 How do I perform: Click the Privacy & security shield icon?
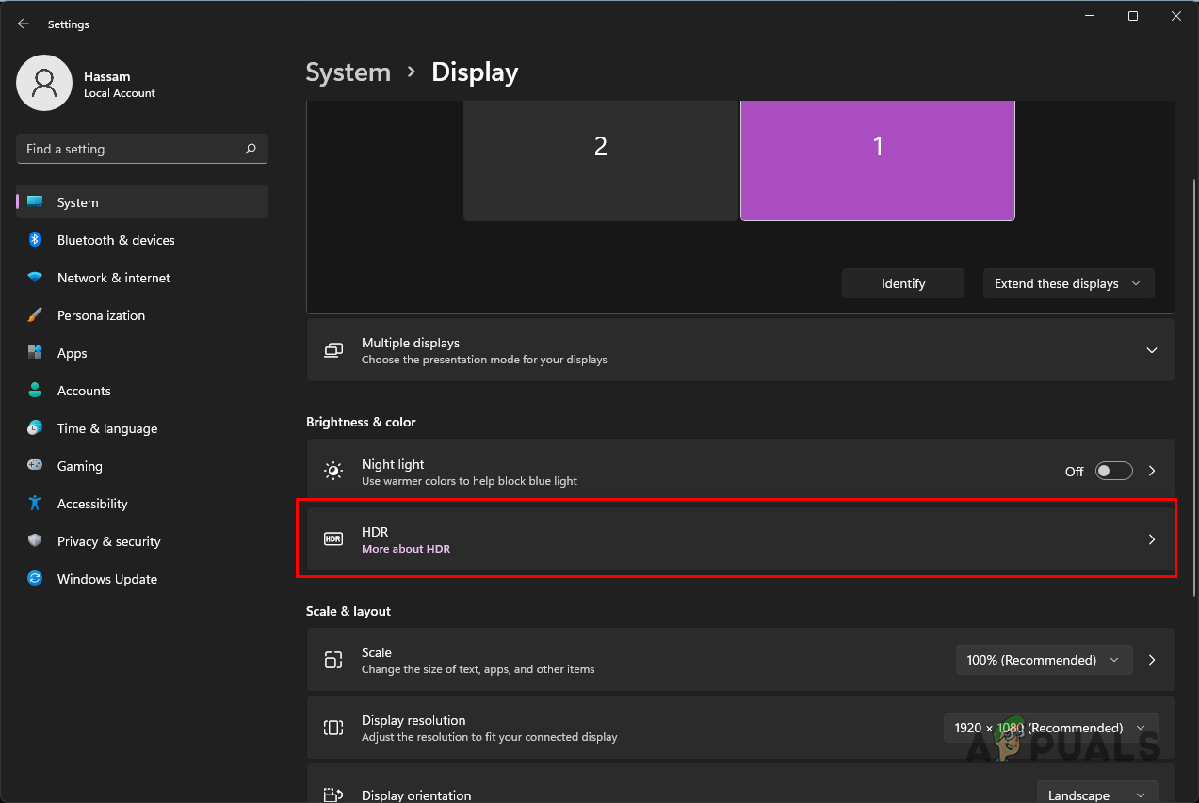[x=35, y=541]
